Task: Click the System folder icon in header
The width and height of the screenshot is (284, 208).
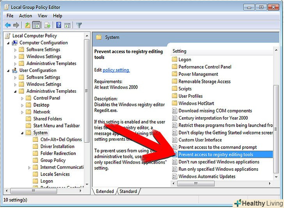Action: tap(99, 37)
